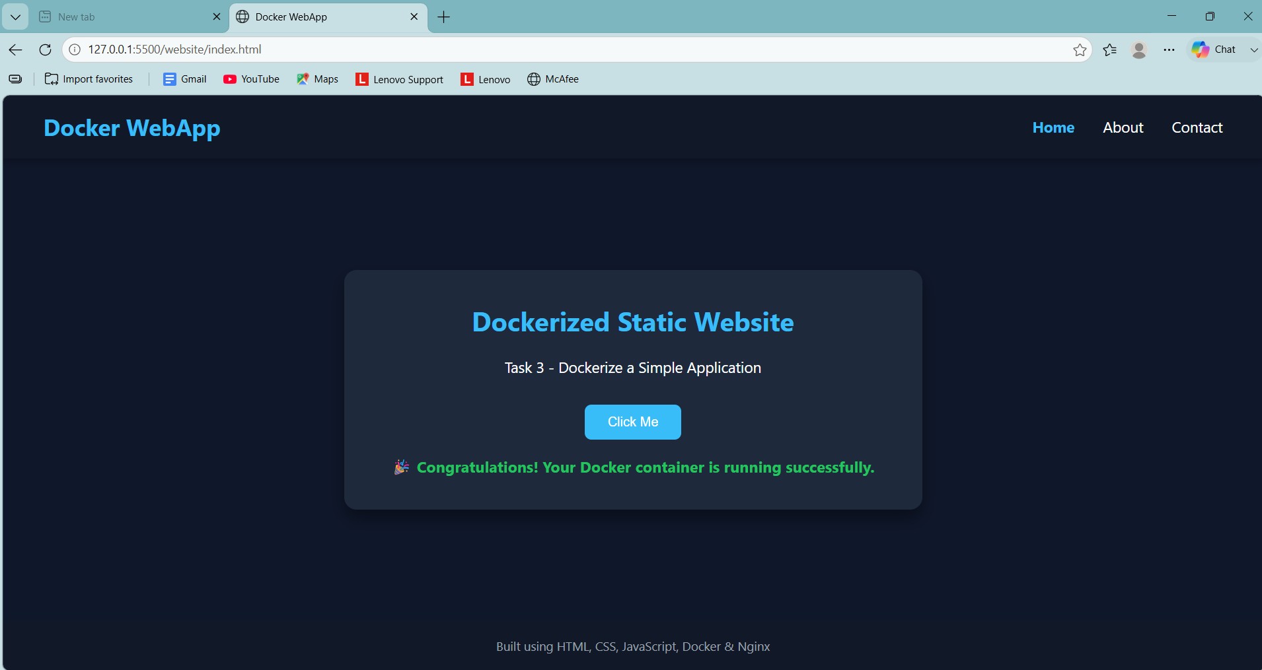The width and height of the screenshot is (1262, 670).
Task: Open the Lenovo bookmark
Action: coord(486,79)
